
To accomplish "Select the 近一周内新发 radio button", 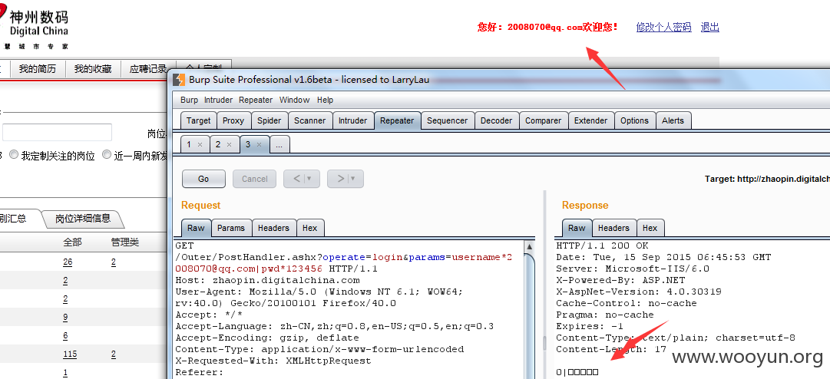I will (107, 155).
